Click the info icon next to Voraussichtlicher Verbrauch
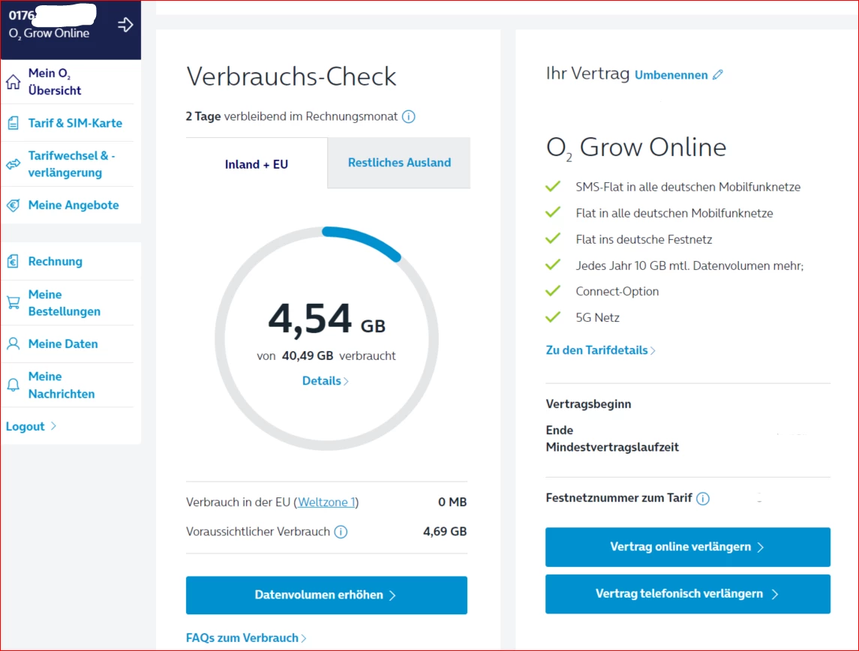 point(341,532)
